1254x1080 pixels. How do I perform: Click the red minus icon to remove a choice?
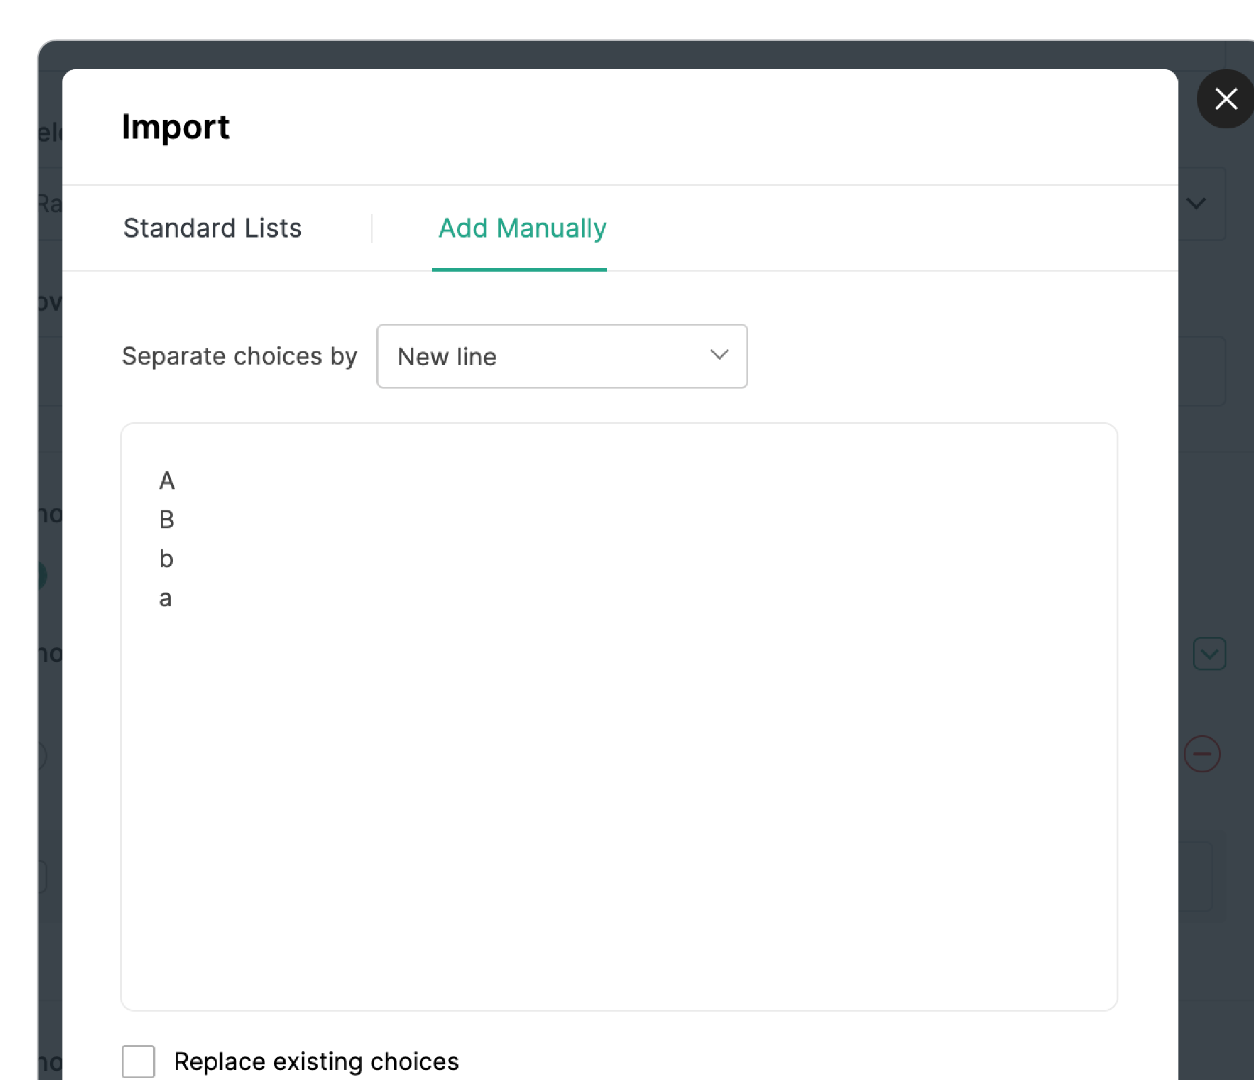coord(1202,753)
